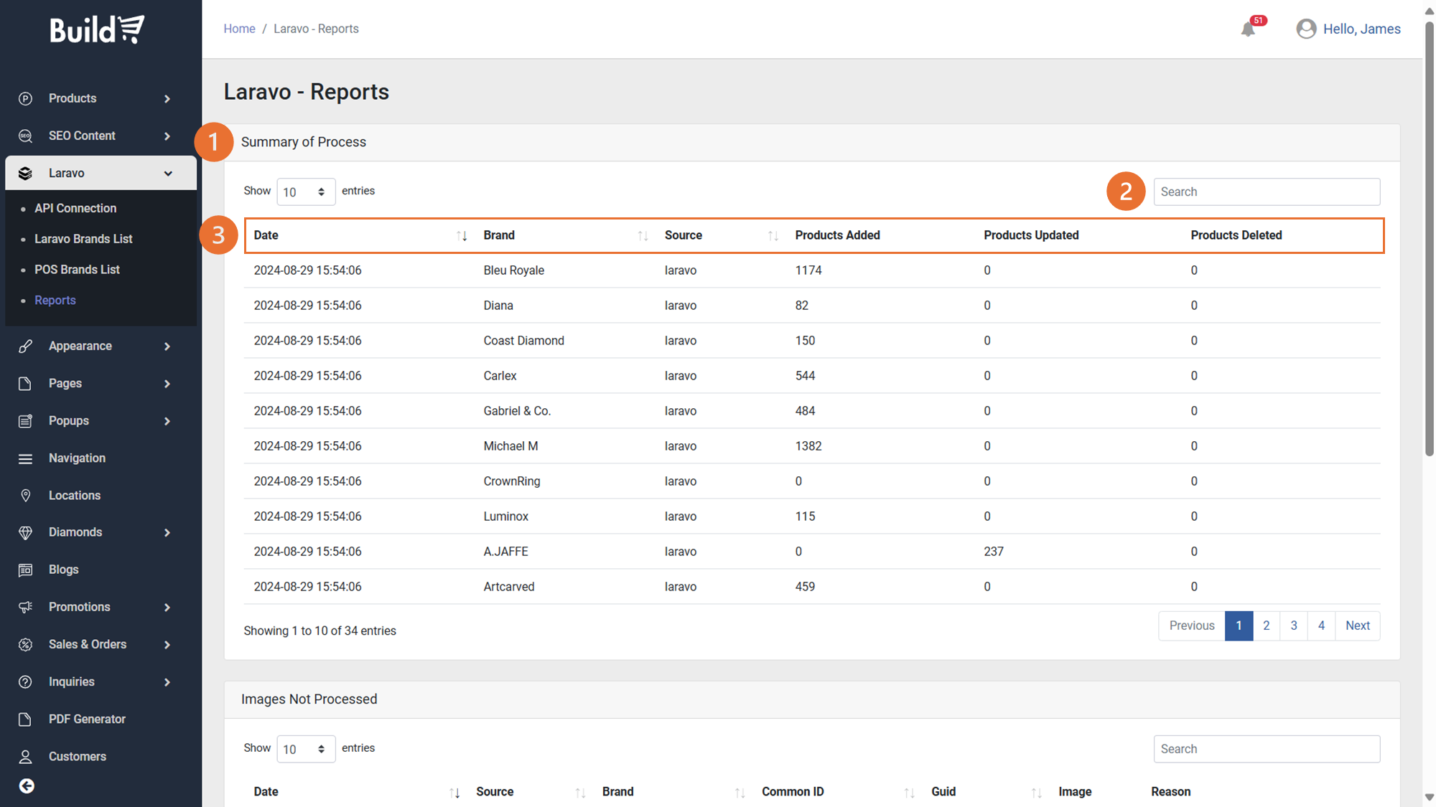Click the Locations pin icon

(26, 496)
